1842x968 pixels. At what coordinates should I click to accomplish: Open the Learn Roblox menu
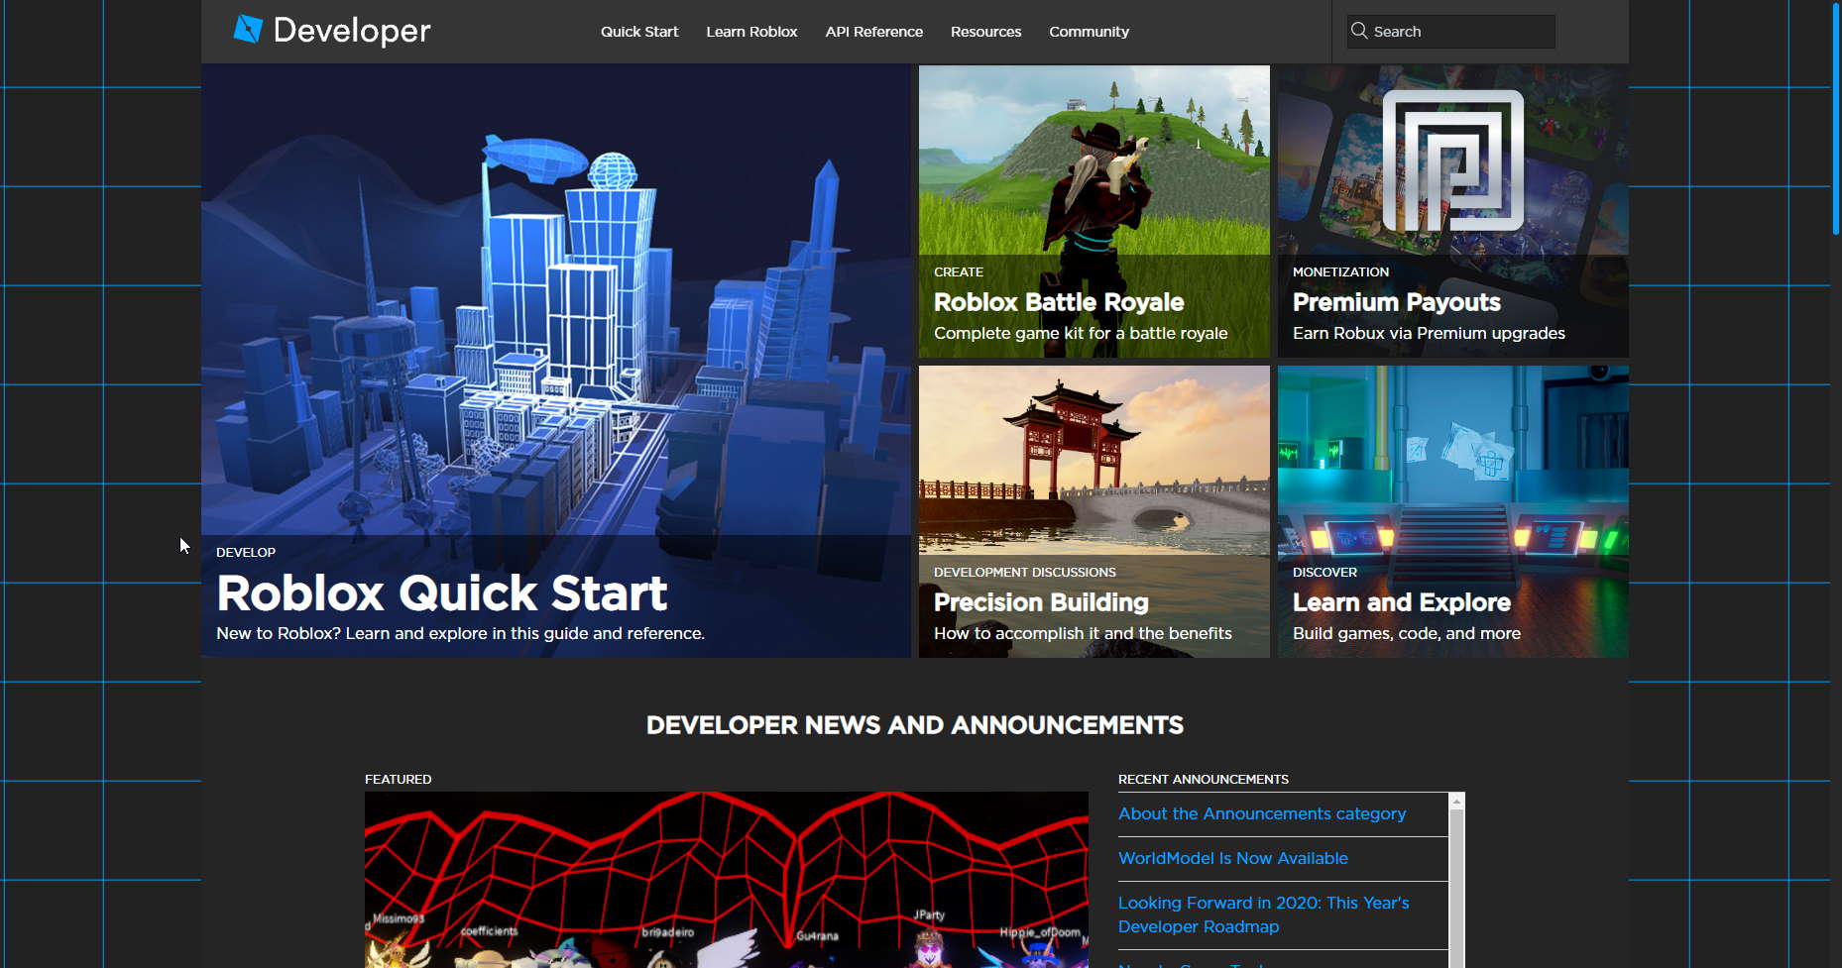click(x=751, y=32)
